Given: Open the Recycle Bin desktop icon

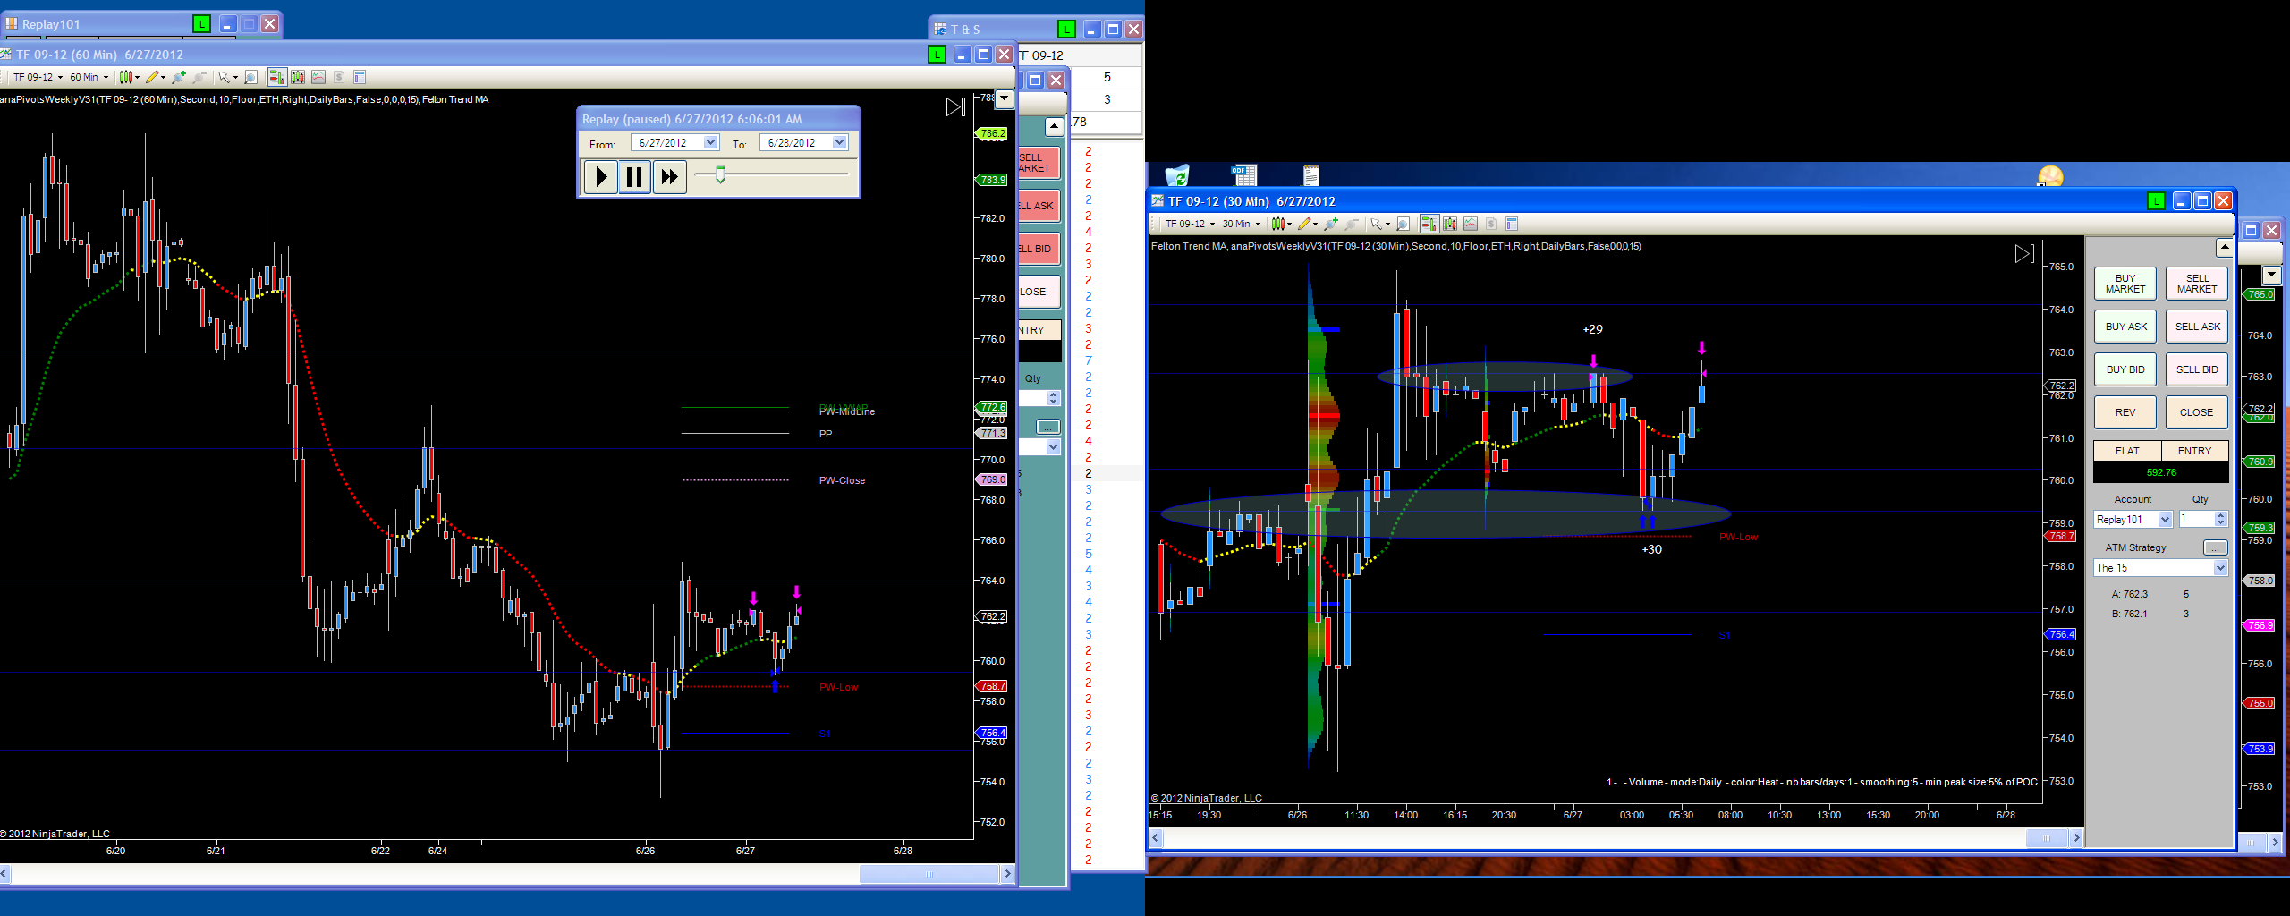Looking at the screenshot, I should tap(1177, 174).
